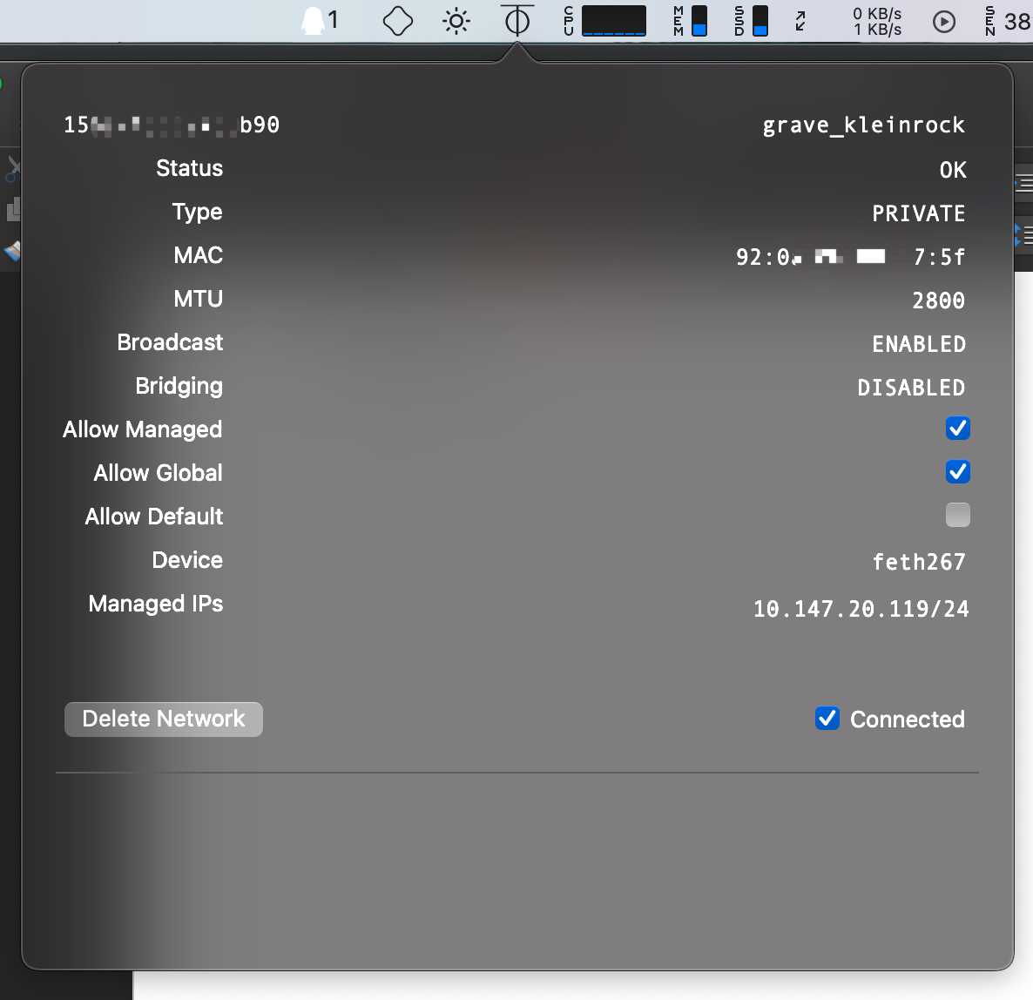This screenshot has height=1000, width=1033.
Task: Disable the Allow Managed checkbox
Action: tap(957, 429)
